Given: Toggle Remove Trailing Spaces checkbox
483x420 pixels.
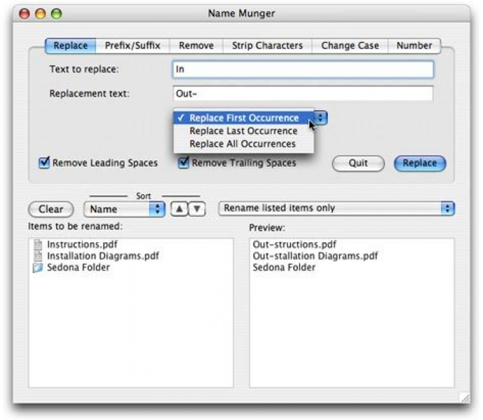Looking at the screenshot, I should click(184, 162).
